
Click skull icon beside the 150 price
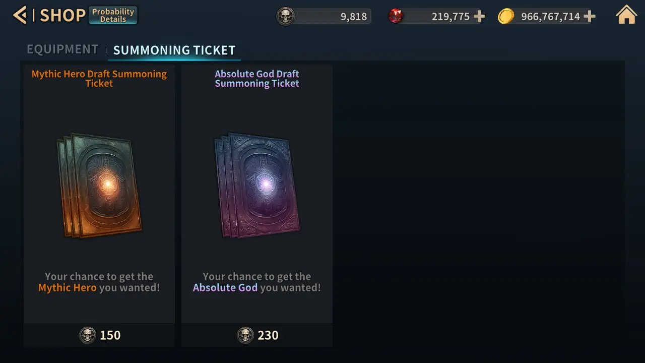88,335
